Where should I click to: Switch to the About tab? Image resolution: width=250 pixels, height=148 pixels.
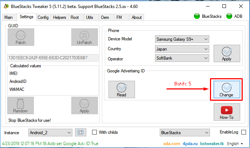click(136, 17)
